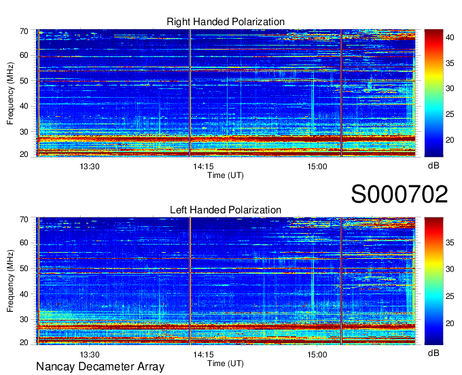Click the 35 value on bottom color bar
This screenshot has height=375, width=462.
coord(450,243)
